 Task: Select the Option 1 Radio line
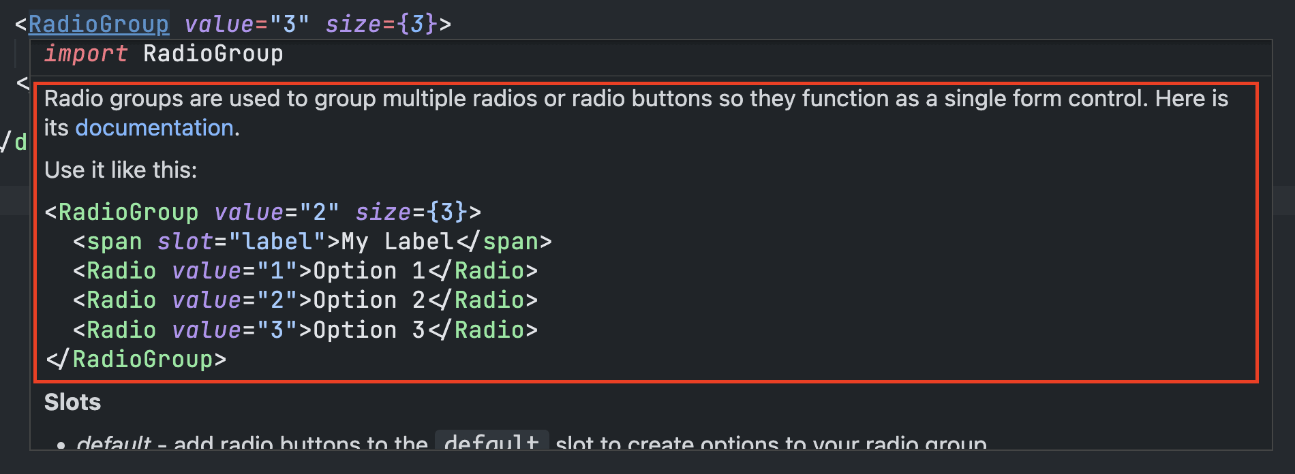(305, 270)
